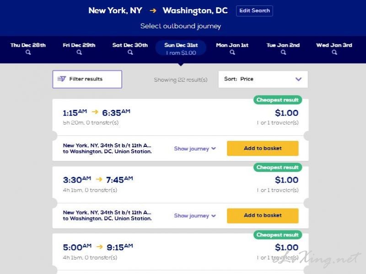Viewport: 366px width, 274px height.
Task: Add the 1:15AM trip to basket
Action: (x=263, y=148)
